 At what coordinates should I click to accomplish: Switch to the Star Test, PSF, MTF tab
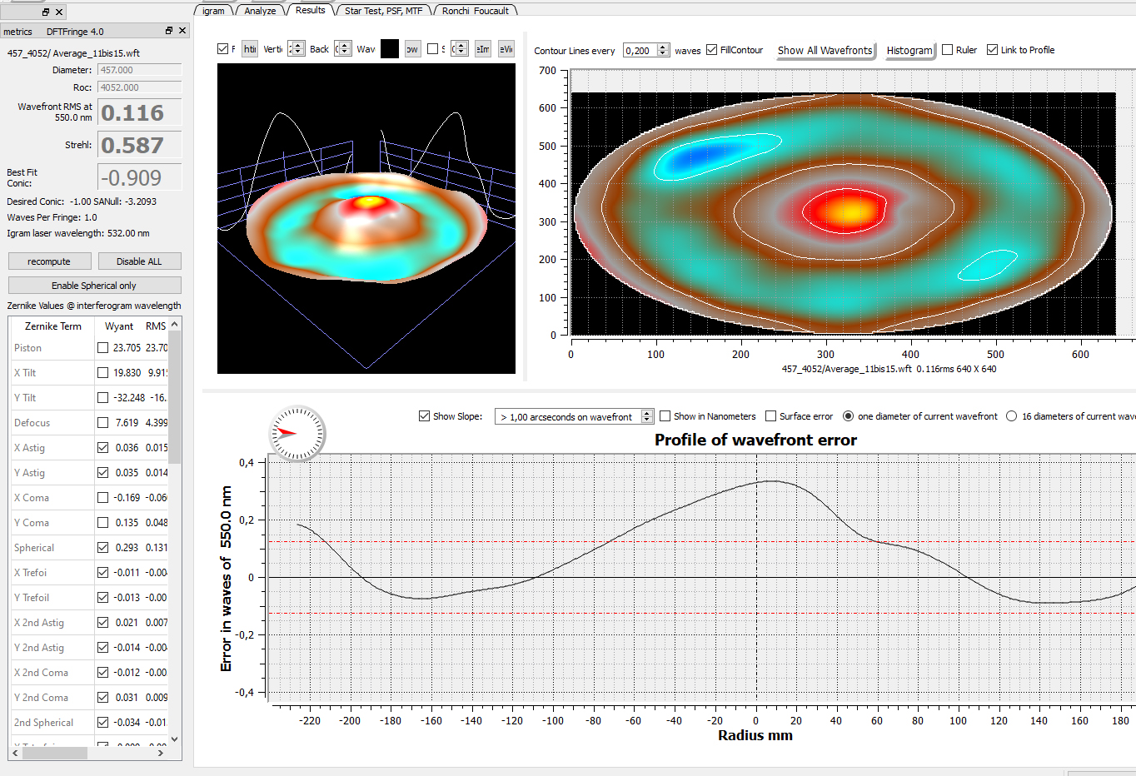[383, 11]
